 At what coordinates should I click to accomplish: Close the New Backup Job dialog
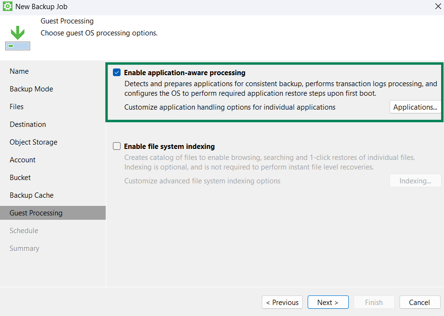437,7
